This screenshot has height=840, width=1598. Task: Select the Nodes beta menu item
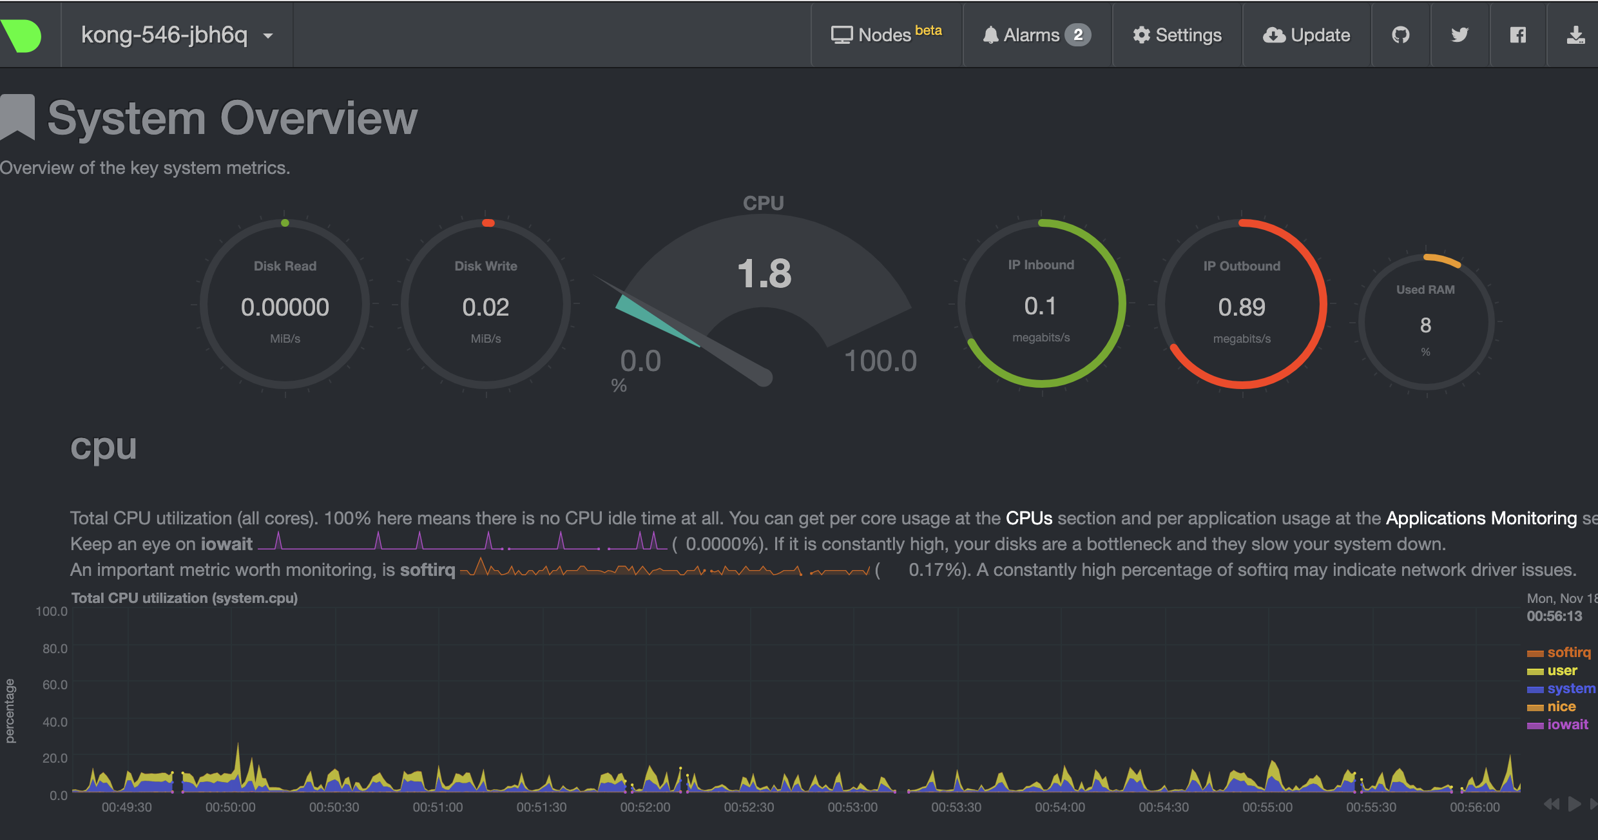coord(886,34)
